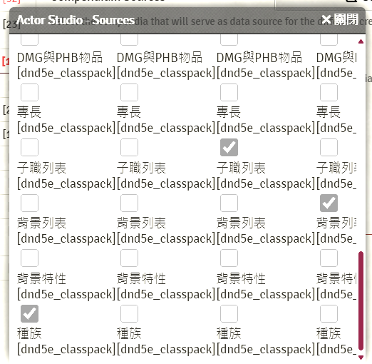Select 背景特性 checkbox in the third column
Screen dimensions: 372x364
pyautogui.click(x=229, y=258)
